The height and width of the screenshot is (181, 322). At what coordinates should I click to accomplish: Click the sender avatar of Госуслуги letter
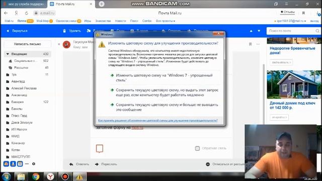(66, 44)
